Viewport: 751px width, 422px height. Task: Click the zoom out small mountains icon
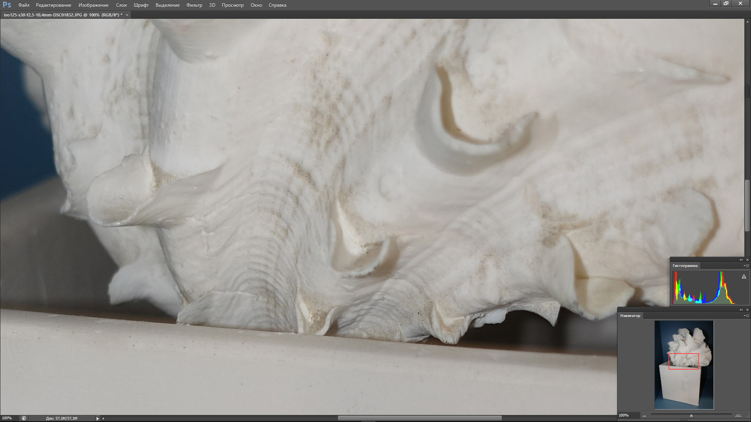(x=644, y=415)
